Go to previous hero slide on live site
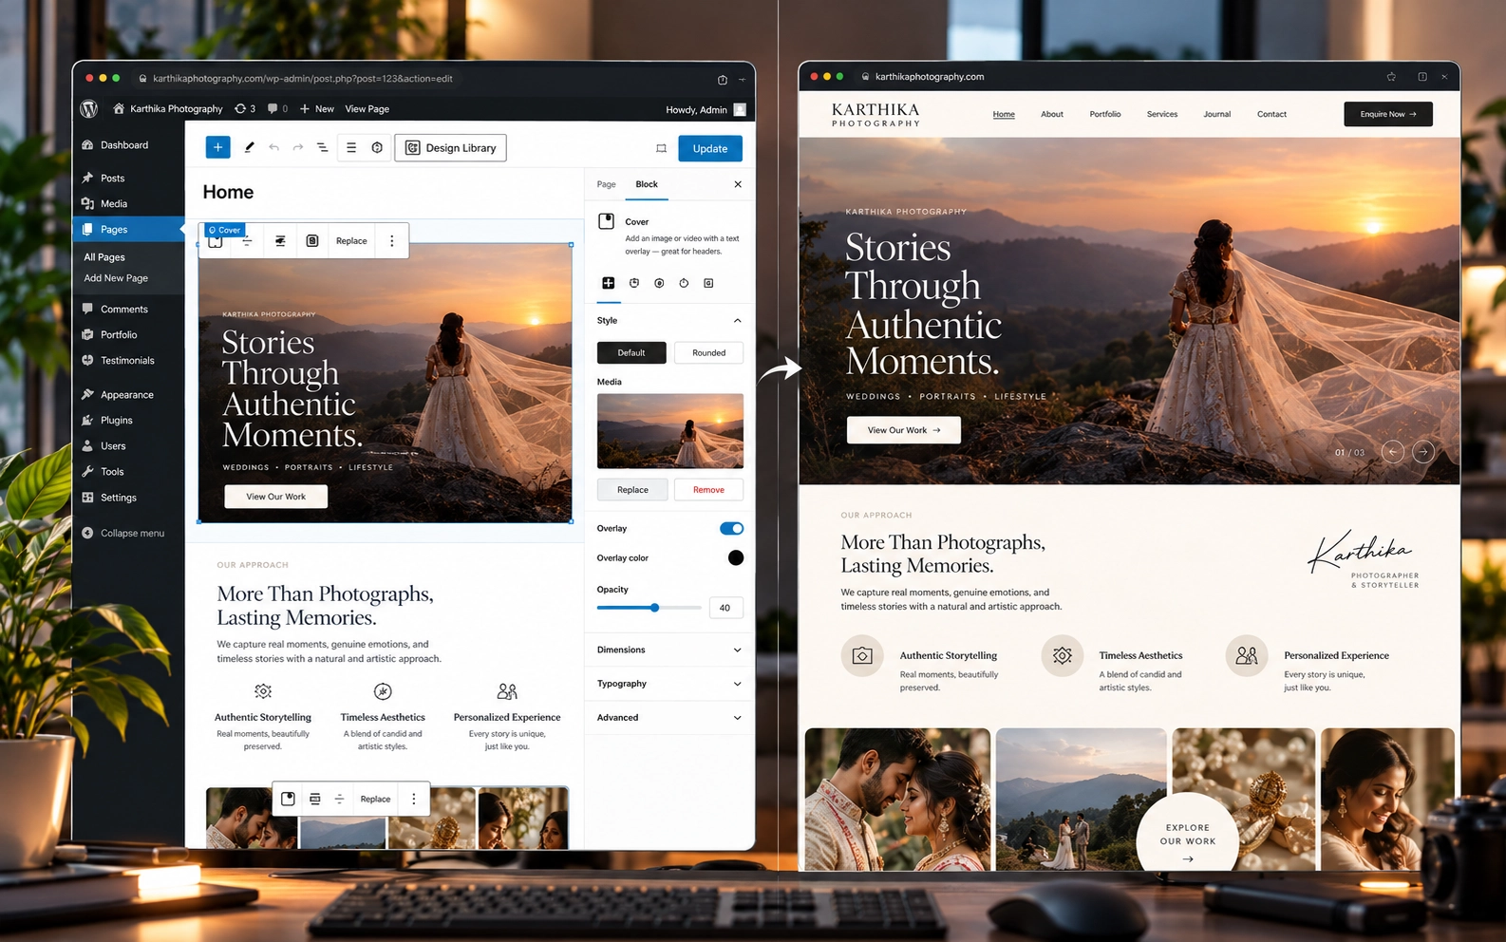Screen dimensions: 1506x942 pos(1393,452)
